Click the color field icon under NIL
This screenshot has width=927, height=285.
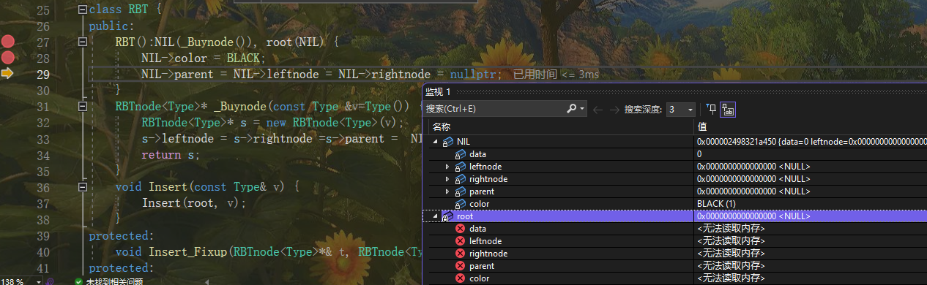tap(461, 204)
